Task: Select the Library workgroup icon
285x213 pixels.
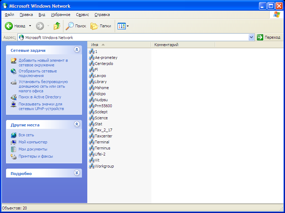Action: (x=92, y=82)
